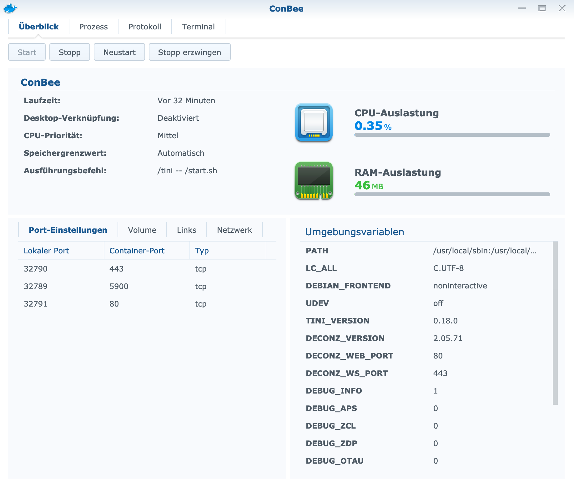This screenshot has height=488, width=574.
Task: Click the Docker whale icon in title bar
Action: point(10,8)
